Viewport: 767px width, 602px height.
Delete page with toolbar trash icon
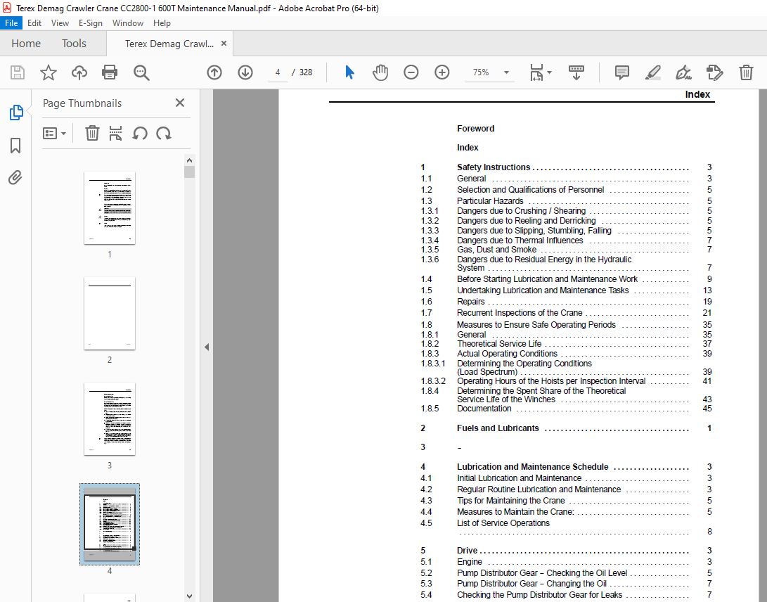click(x=746, y=72)
